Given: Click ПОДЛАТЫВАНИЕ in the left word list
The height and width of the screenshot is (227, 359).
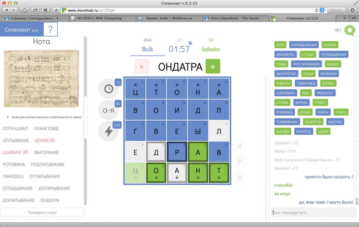Looking at the screenshot, I should click(48, 164).
